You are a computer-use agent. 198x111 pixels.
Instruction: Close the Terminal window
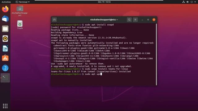click(154, 20)
